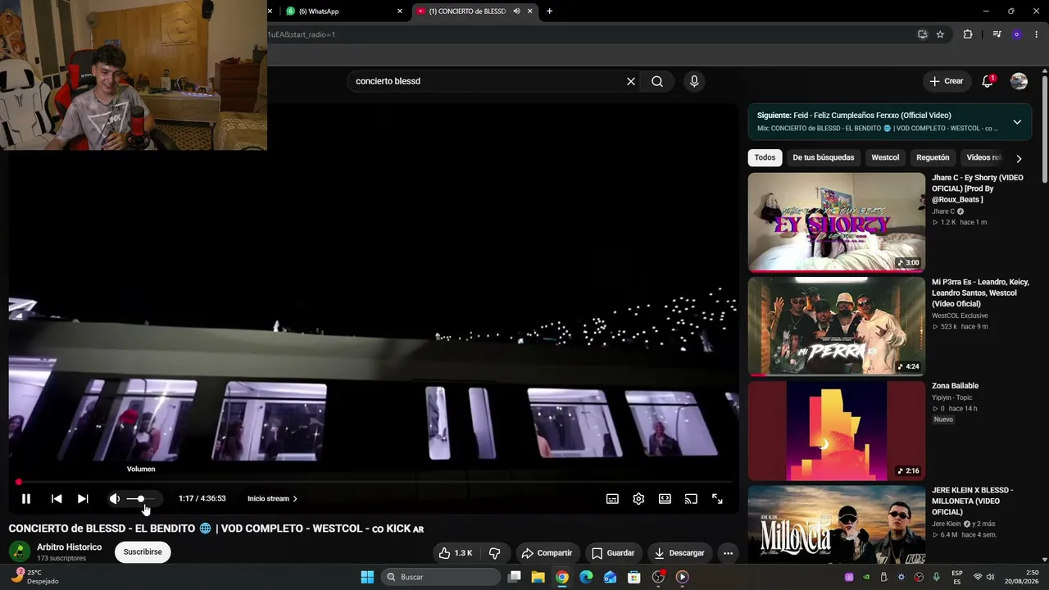Subscribe to Arbitro Historico channel
This screenshot has width=1049, height=590.
(x=143, y=552)
